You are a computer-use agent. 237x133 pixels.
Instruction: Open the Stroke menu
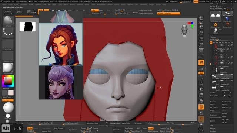pos(123,4)
